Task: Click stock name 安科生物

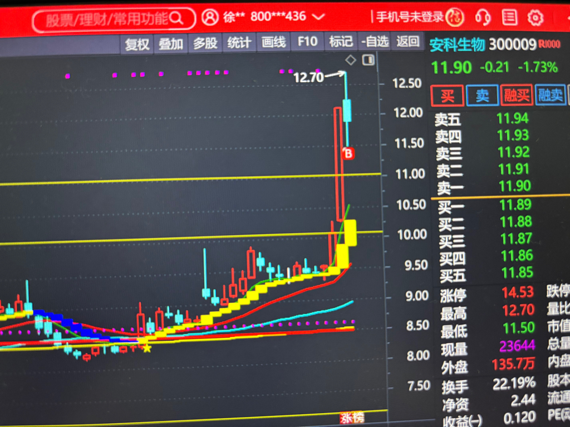Action: coord(457,45)
